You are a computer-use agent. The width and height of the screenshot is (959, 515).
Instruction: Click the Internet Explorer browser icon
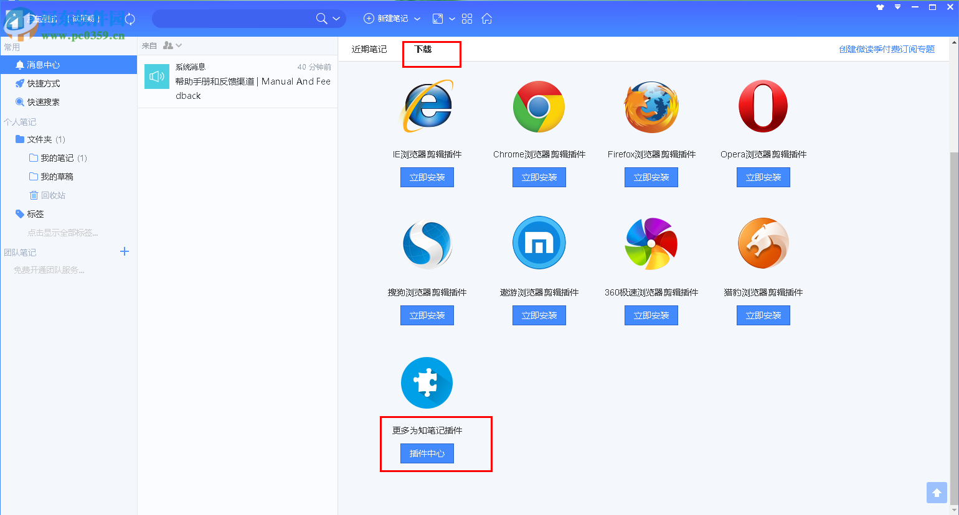427,106
